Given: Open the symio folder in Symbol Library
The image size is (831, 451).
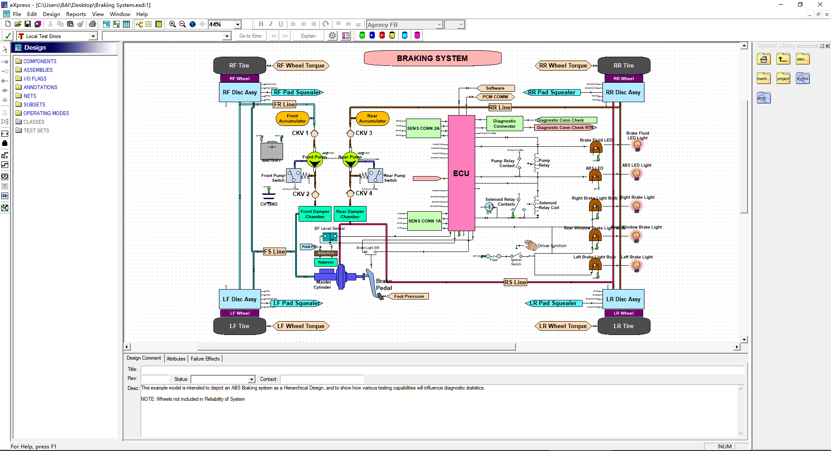Looking at the screenshot, I should coord(802,78).
